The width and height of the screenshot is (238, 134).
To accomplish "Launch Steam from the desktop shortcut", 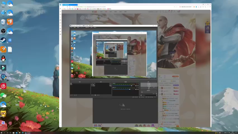I will click(x=3, y=40).
